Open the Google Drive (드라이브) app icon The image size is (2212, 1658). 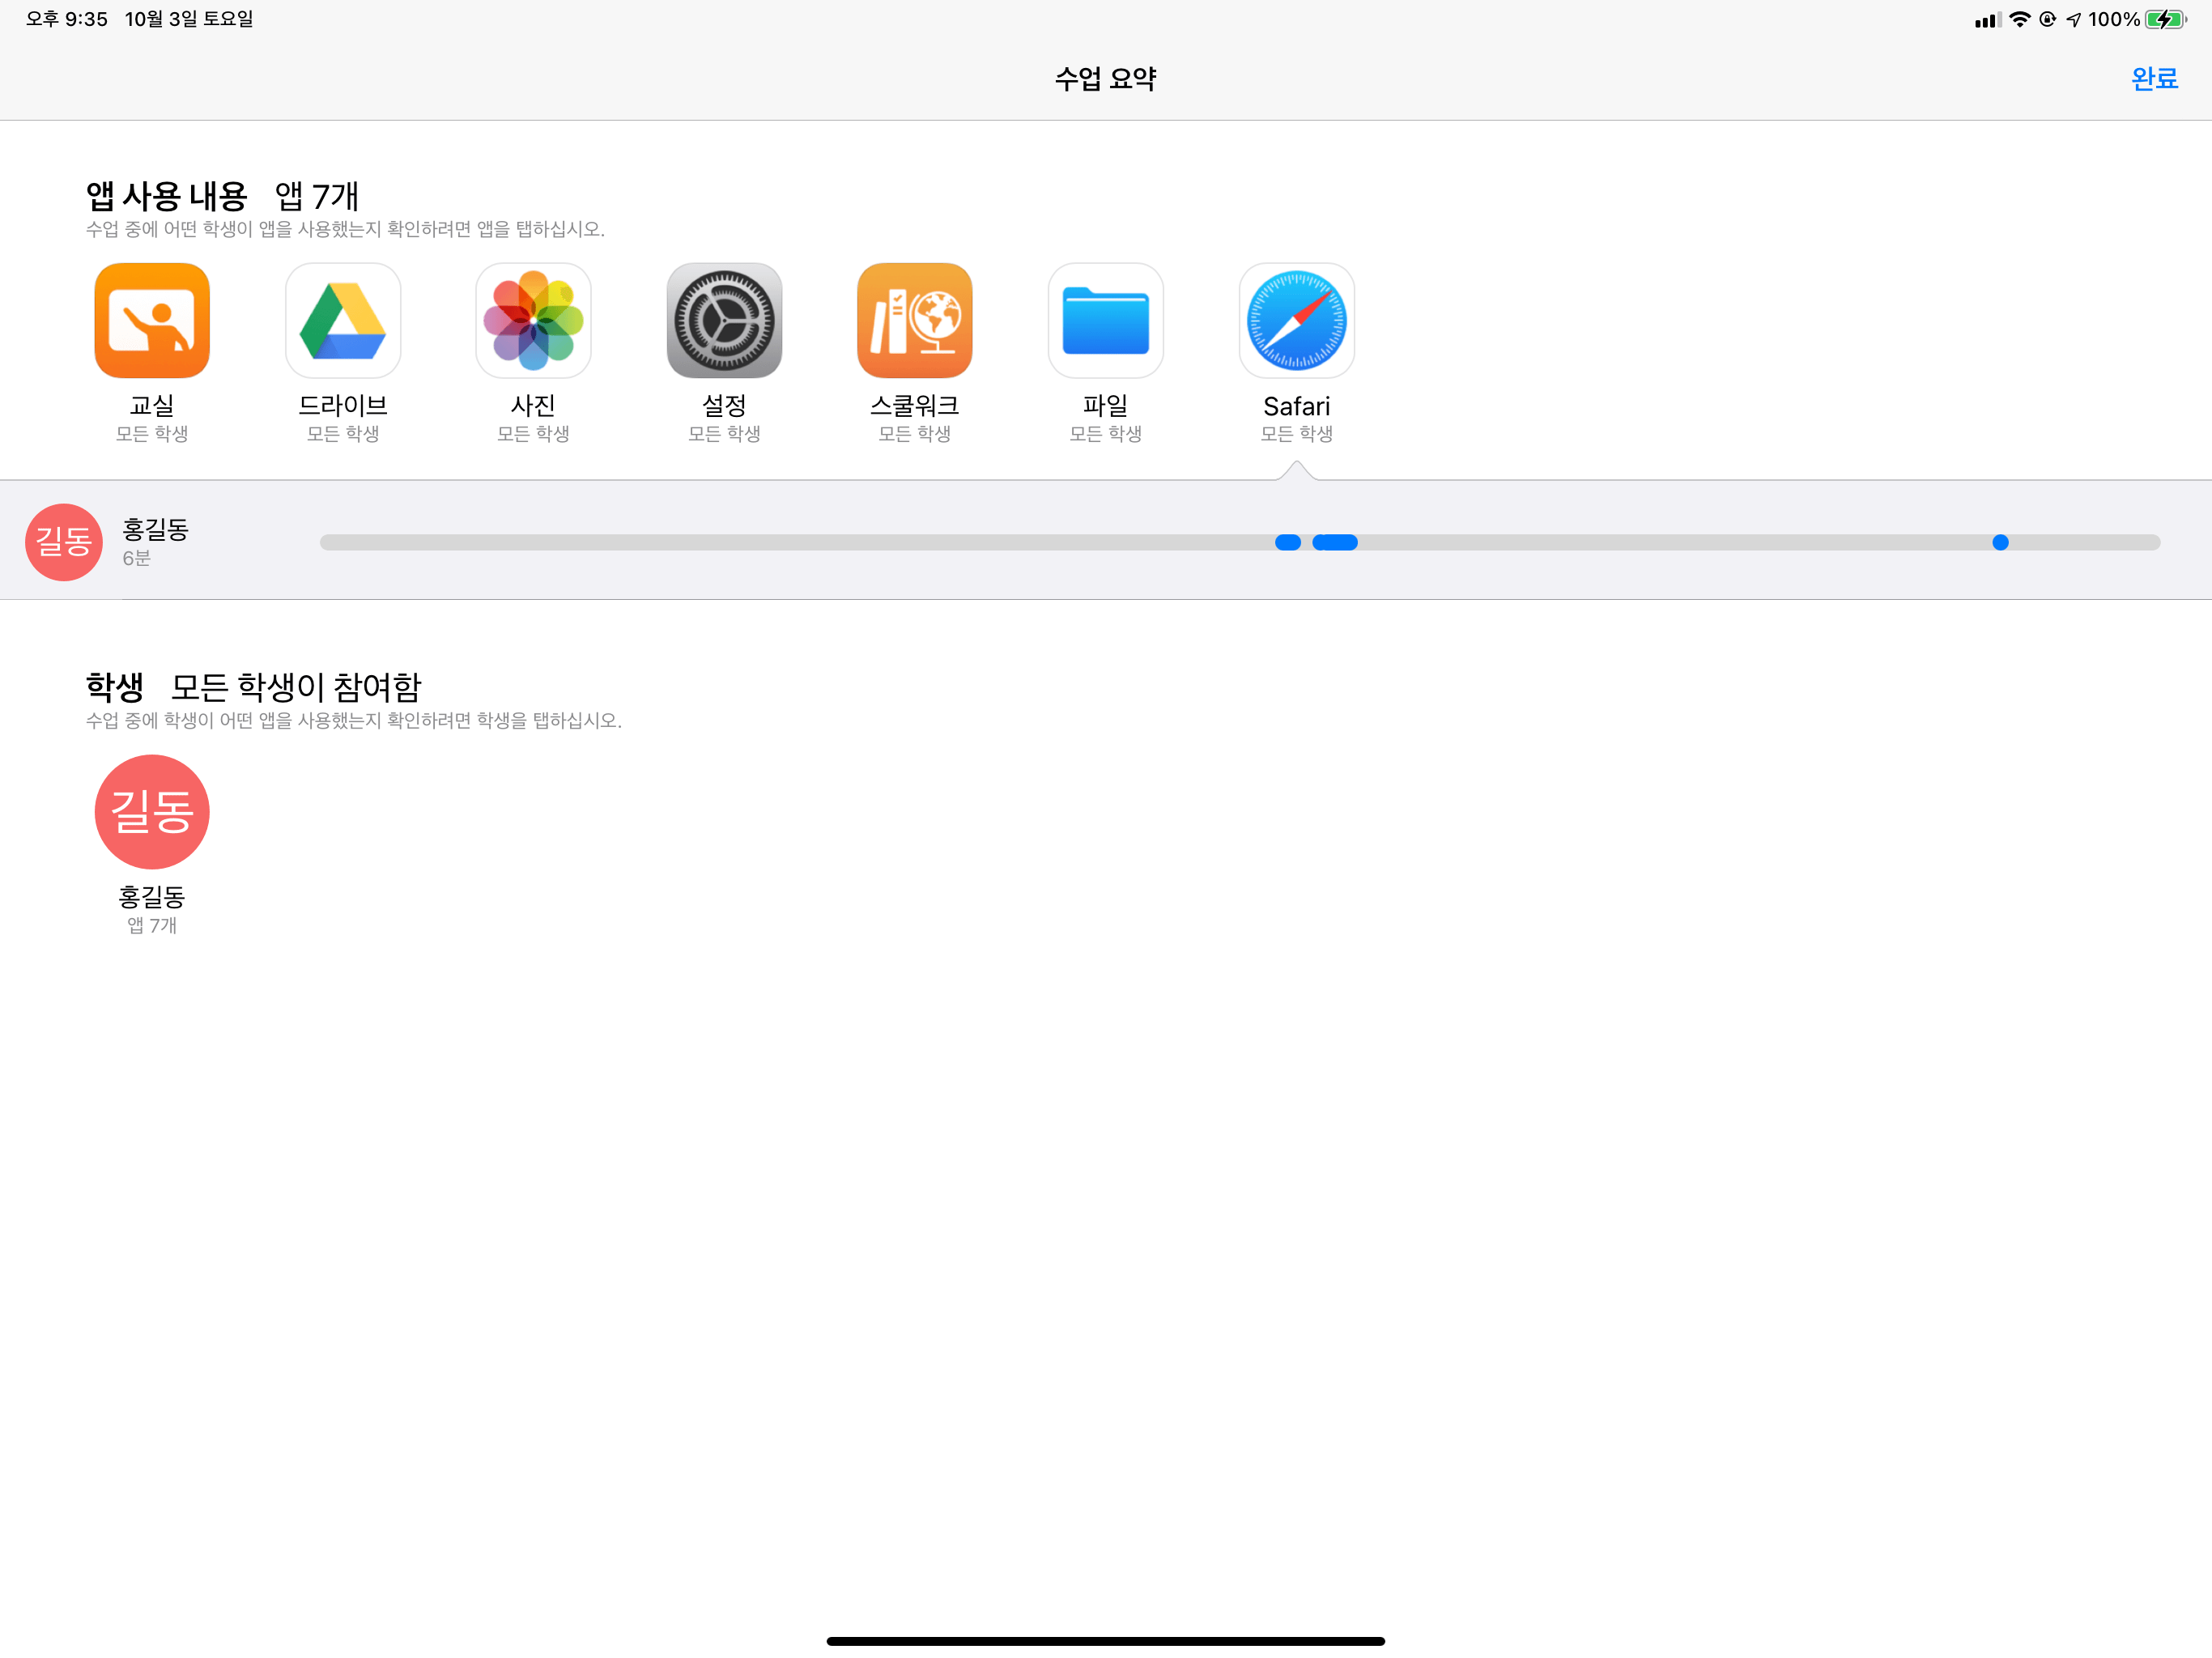tap(343, 320)
